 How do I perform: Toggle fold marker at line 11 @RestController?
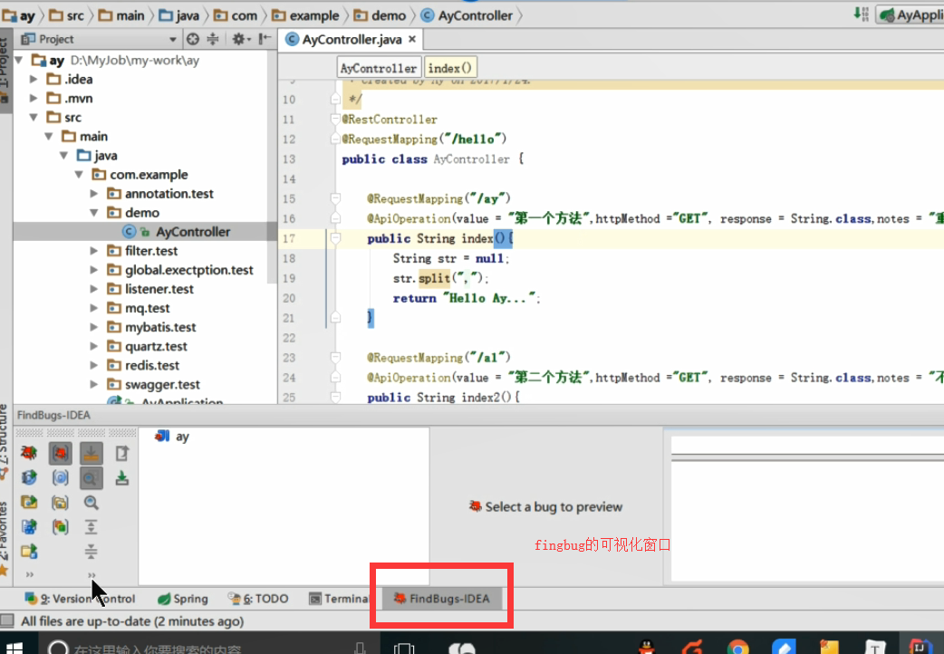point(335,120)
